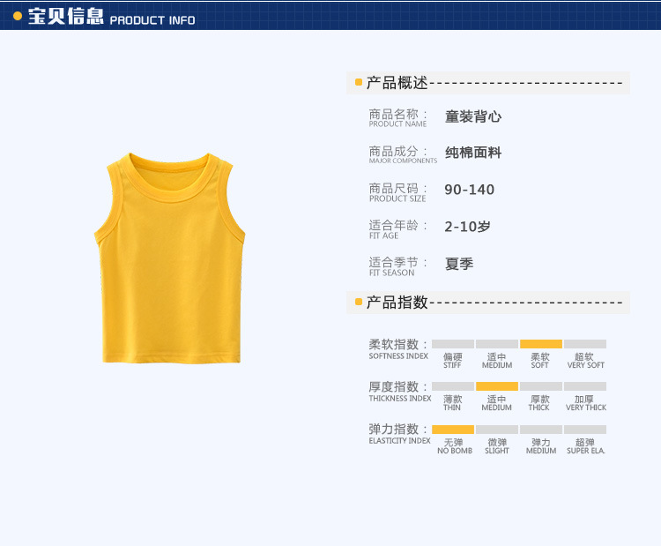Viewport: 661px width, 546px height.
Task: Click the 宝贝信息 PRODUCT INFO header title
Action: pos(112,17)
